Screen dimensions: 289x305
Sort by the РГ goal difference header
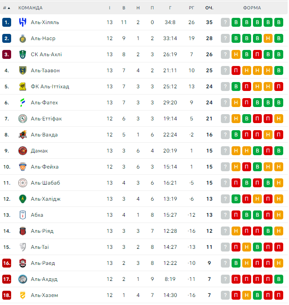click(x=191, y=8)
